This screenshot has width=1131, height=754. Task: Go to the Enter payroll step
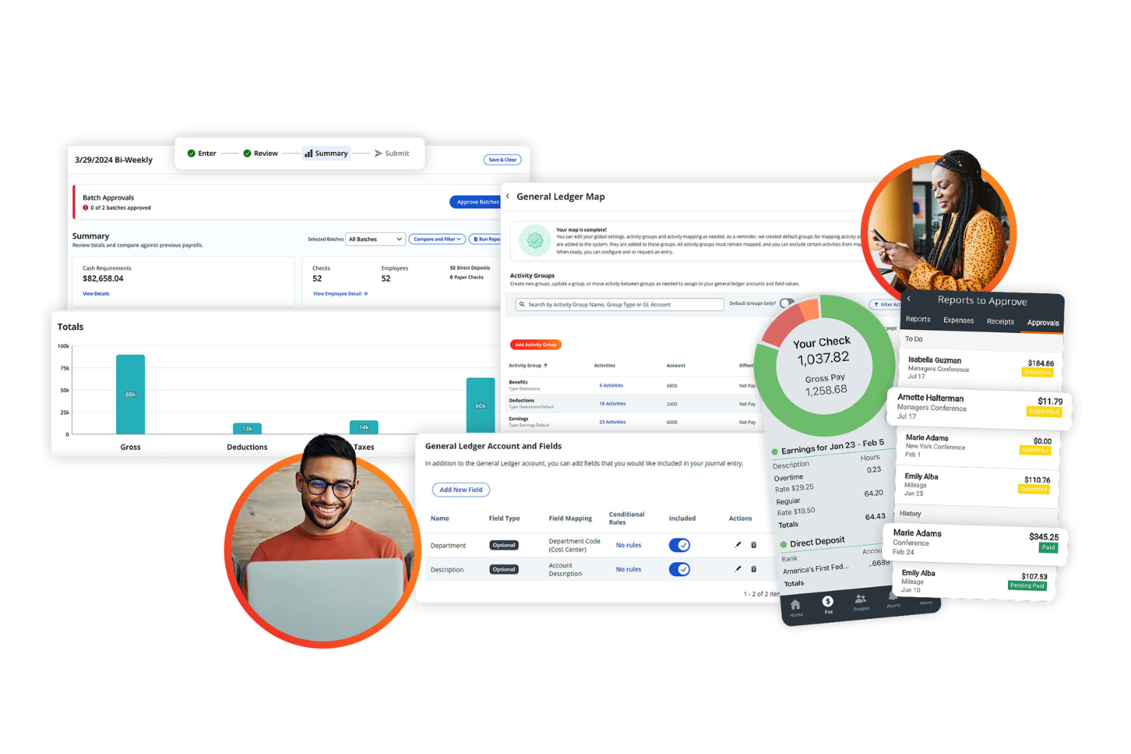pyautogui.click(x=202, y=154)
